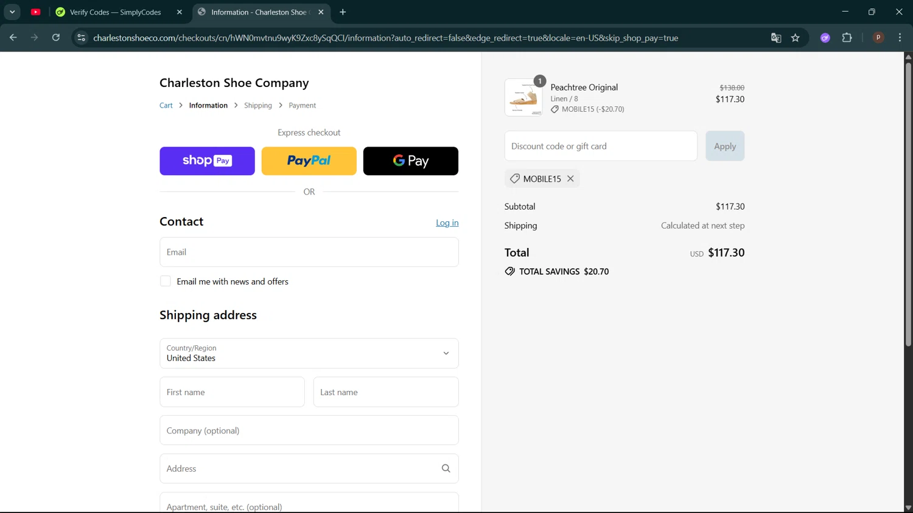Image resolution: width=913 pixels, height=513 pixels.
Task: Click the Peachtree Original product name
Action: (584, 87)
